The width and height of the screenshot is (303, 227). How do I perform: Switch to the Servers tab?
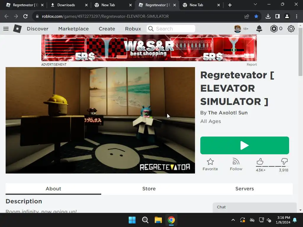[245, 189]
